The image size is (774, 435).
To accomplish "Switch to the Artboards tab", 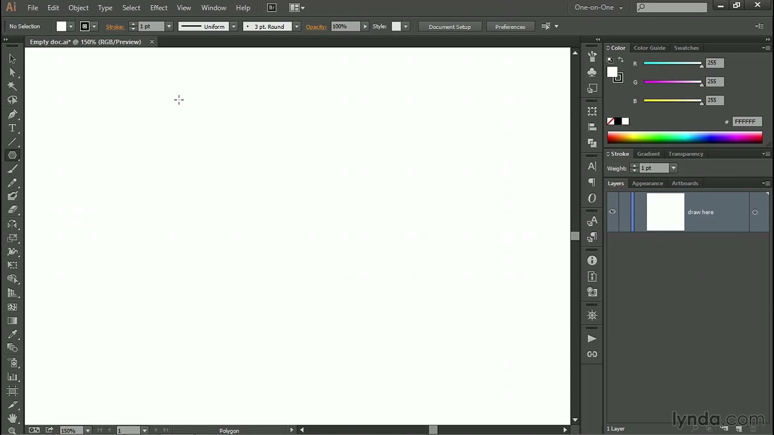I will pos(685,183).
